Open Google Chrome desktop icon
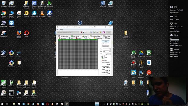188x106 pixels. pos(4,14)
